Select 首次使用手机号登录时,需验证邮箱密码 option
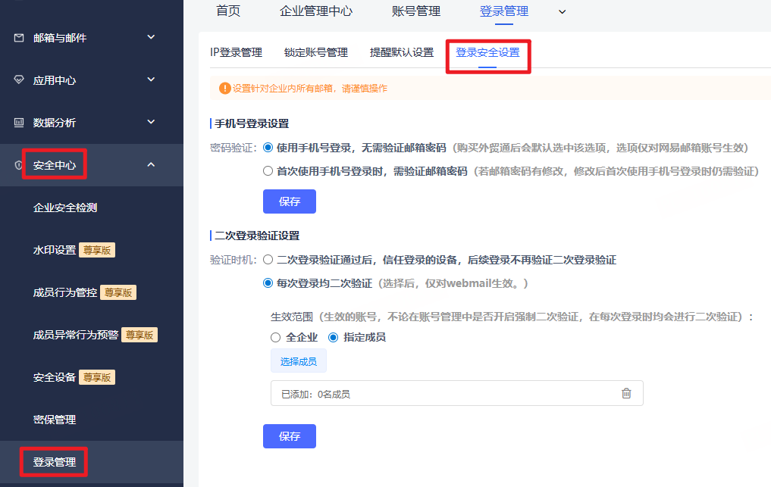771x487 pixels. [268, 171]
